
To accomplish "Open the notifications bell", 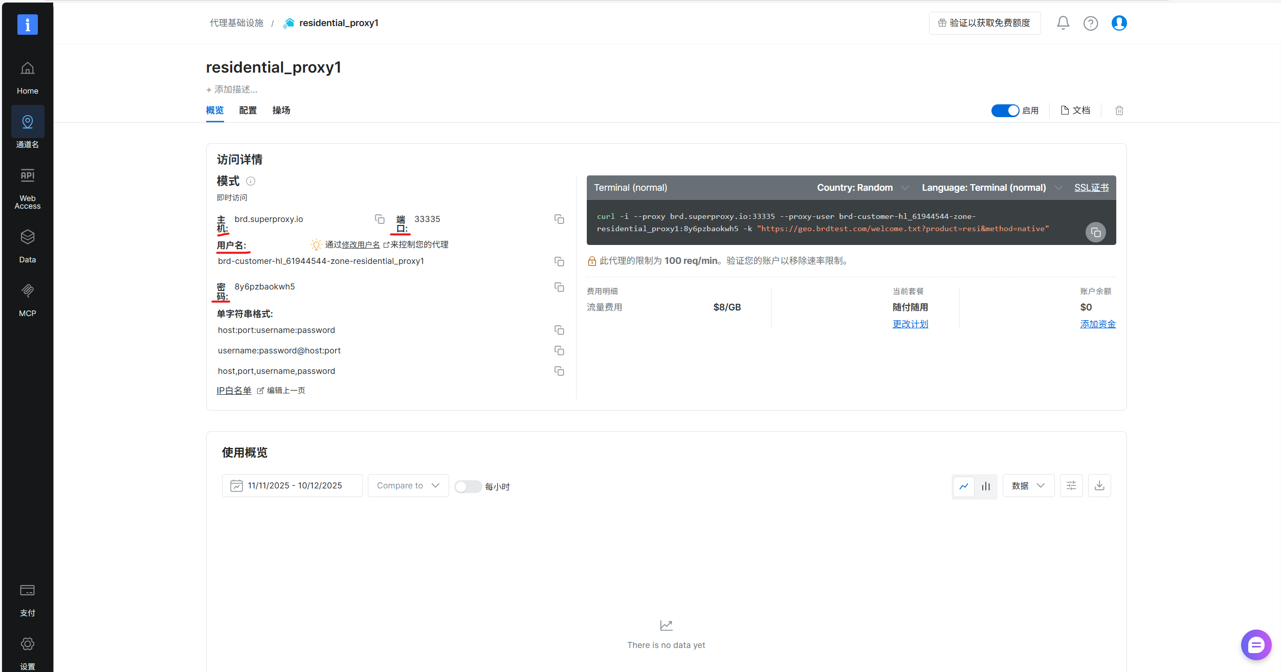I will [x=1063, y=23].
